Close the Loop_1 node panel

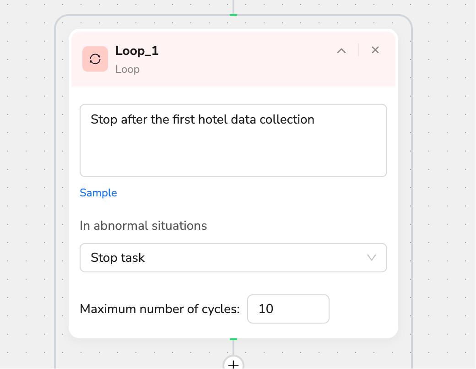[x=375, y=50]
